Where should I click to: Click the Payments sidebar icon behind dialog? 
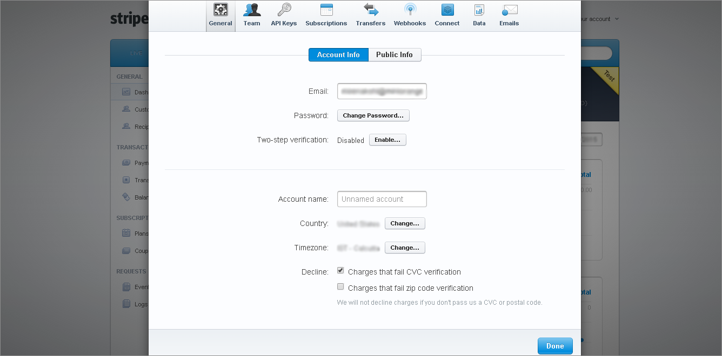click(x=126, y=163)
